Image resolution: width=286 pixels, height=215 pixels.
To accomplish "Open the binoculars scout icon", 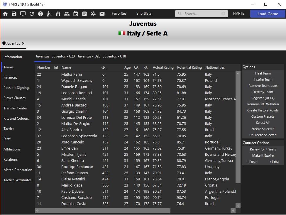I will 58,14.
